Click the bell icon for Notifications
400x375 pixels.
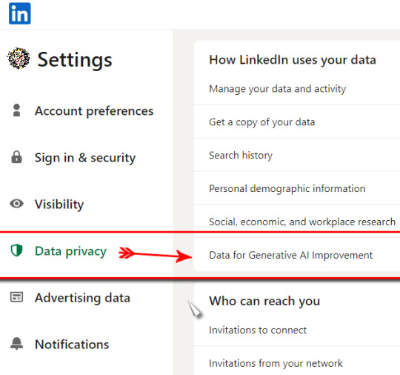16,344
